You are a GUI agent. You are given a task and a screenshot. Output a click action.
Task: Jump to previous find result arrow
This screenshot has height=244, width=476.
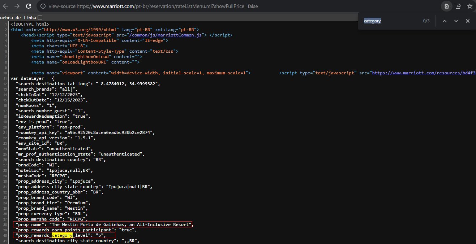coord(445,21)
